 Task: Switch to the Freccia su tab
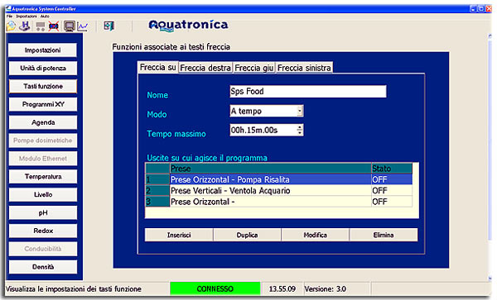(x=158, y=67)
